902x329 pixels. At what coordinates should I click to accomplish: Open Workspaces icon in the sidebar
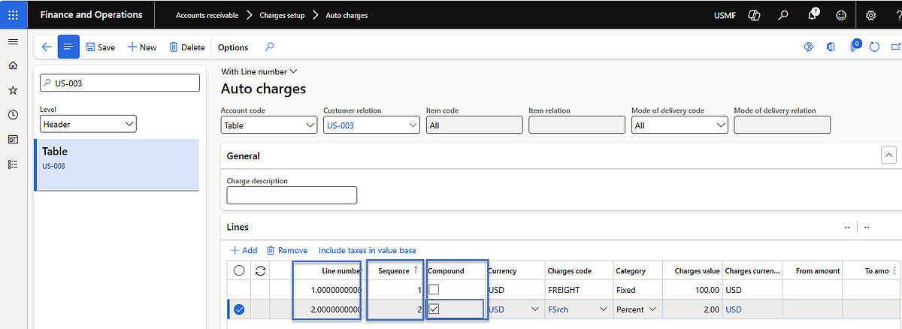pyautogui.click(x=13, y=140)
